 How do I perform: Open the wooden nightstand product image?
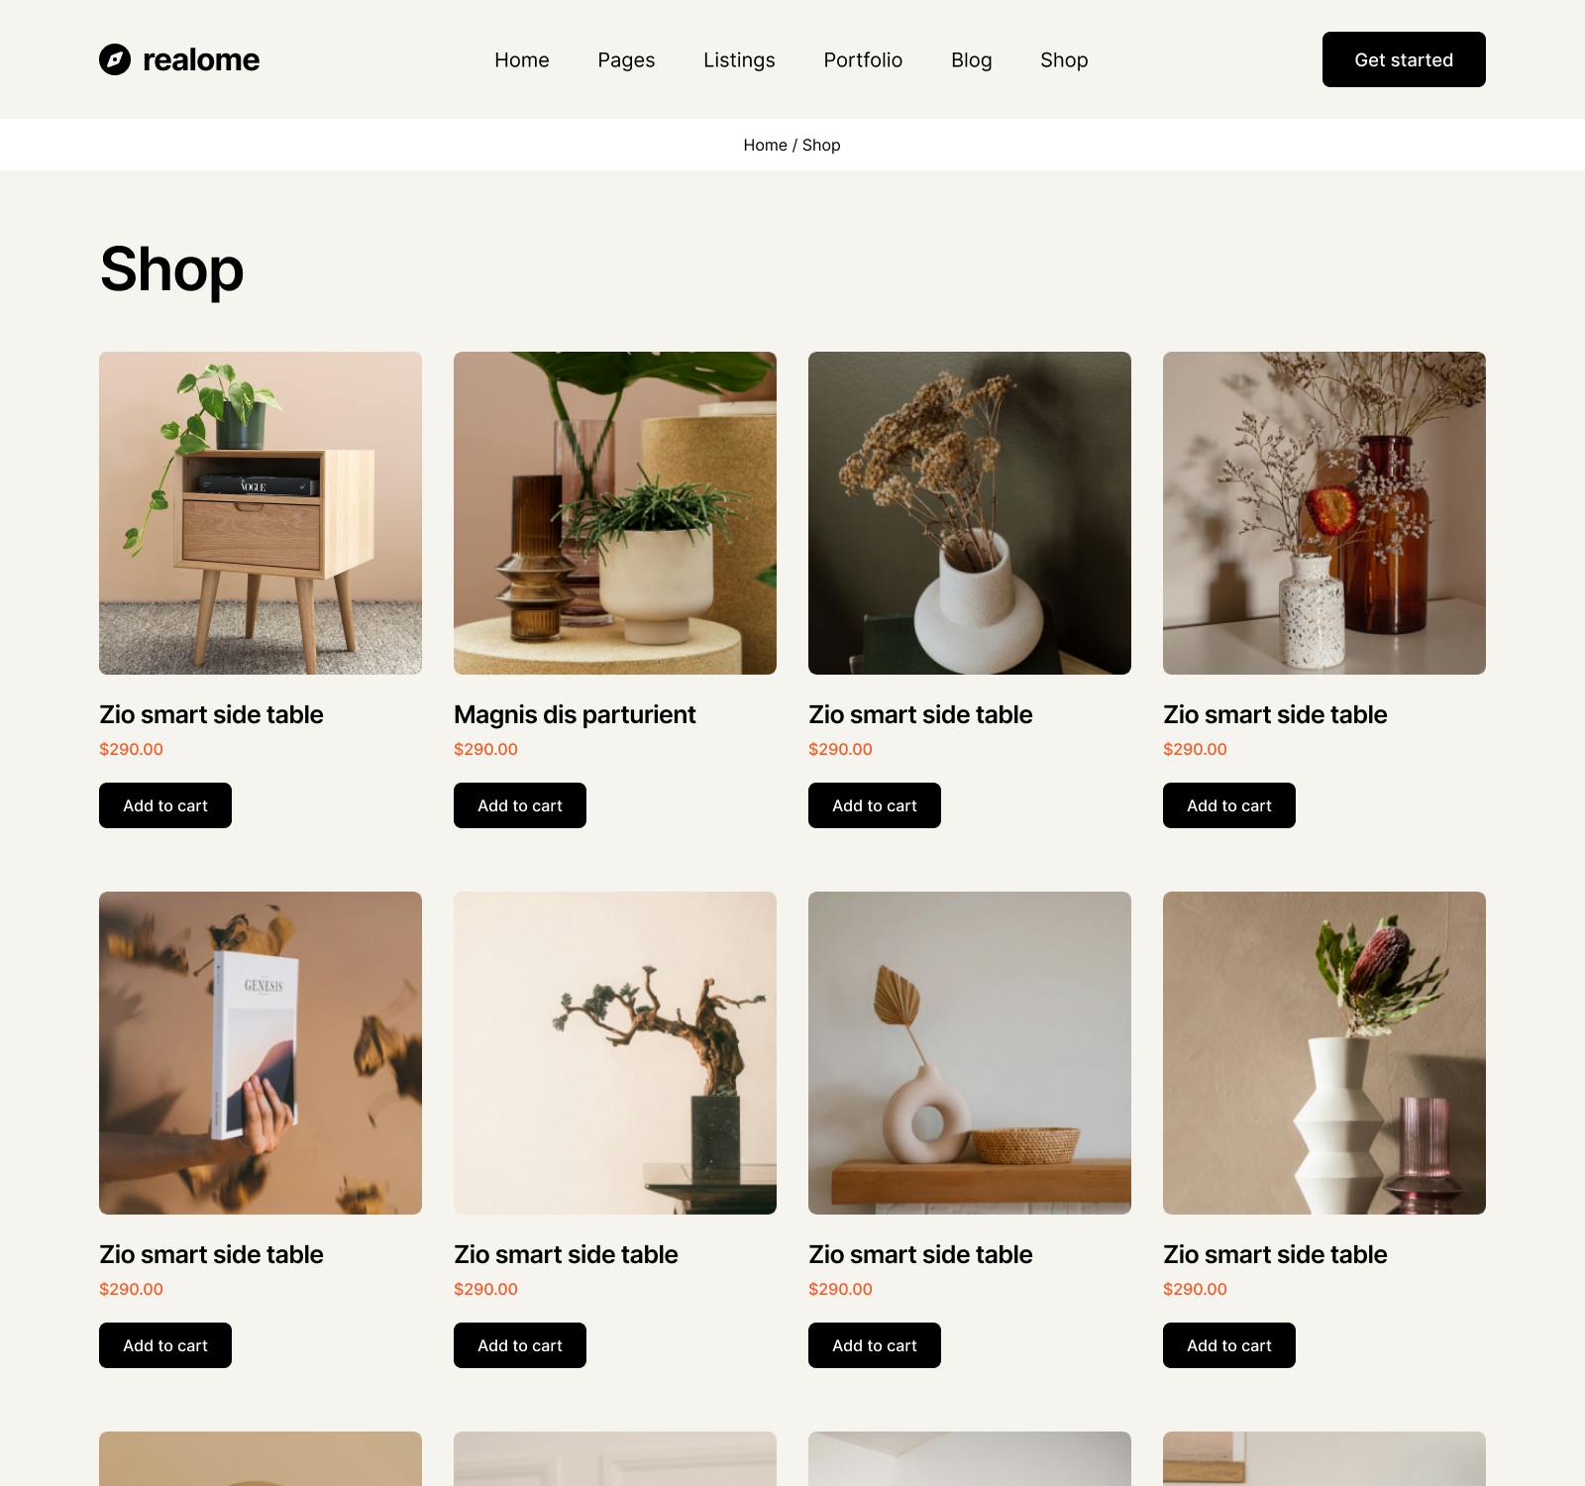[x=261, y=513]
